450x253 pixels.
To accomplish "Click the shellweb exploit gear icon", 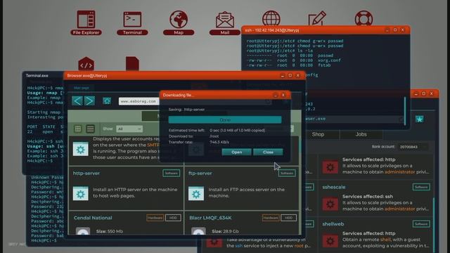I will [330, 241].
